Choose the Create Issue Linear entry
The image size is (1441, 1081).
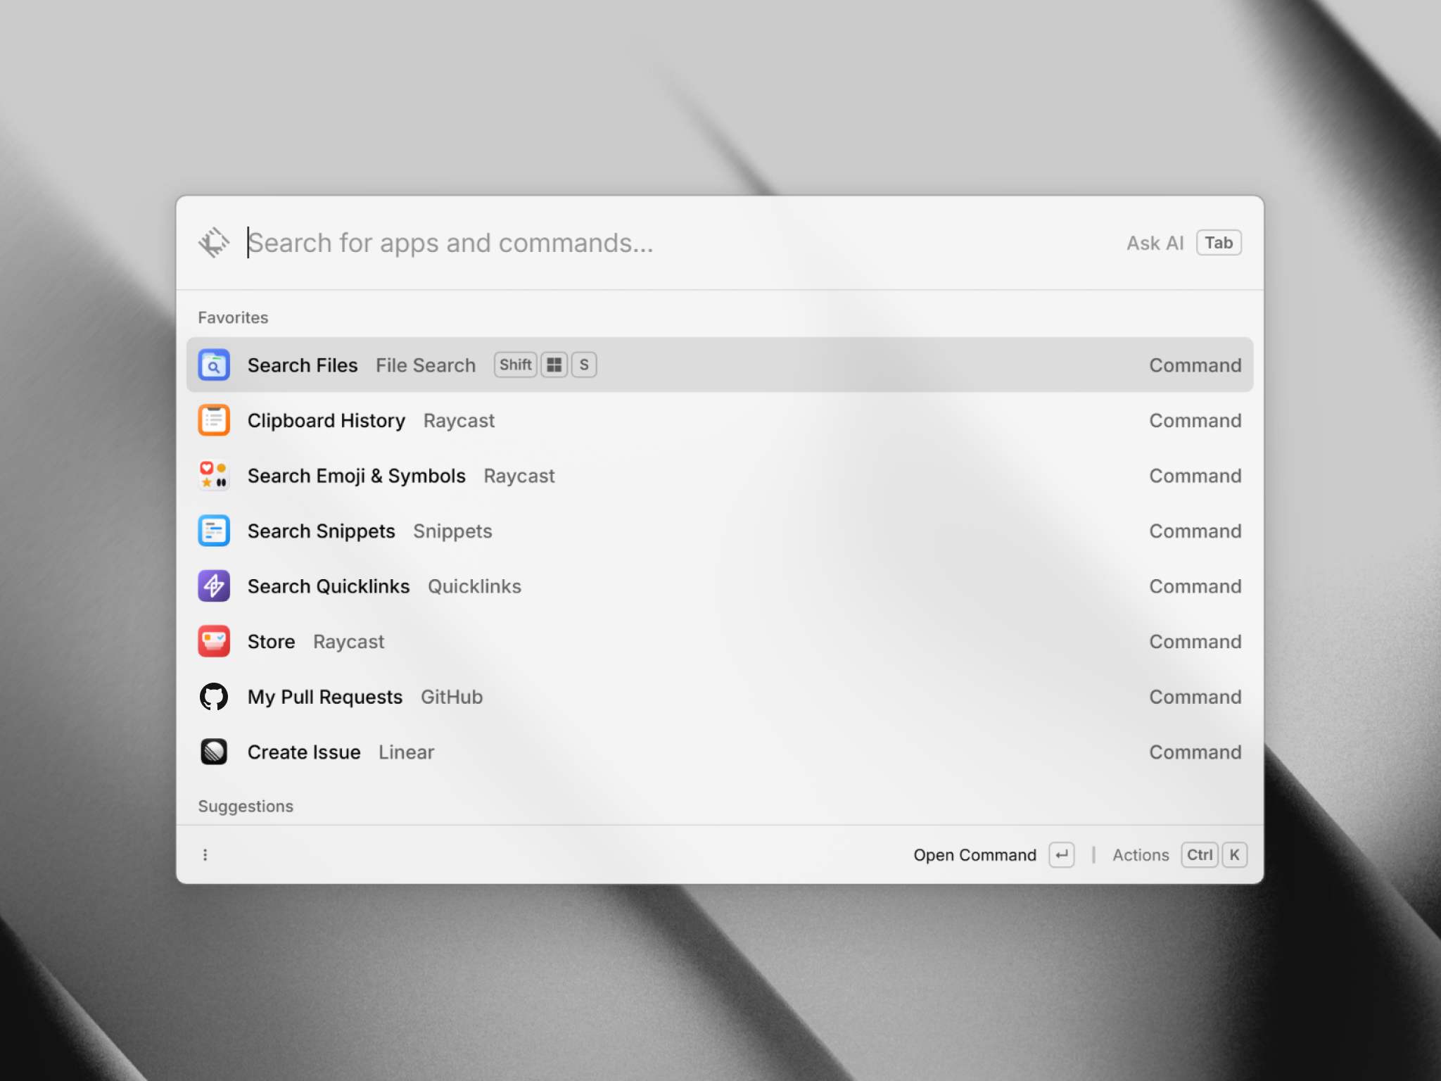[720, 752]
